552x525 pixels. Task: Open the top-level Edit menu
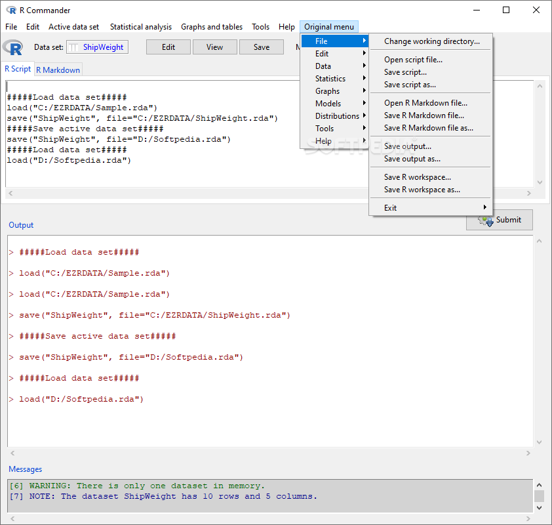[33, 27]
